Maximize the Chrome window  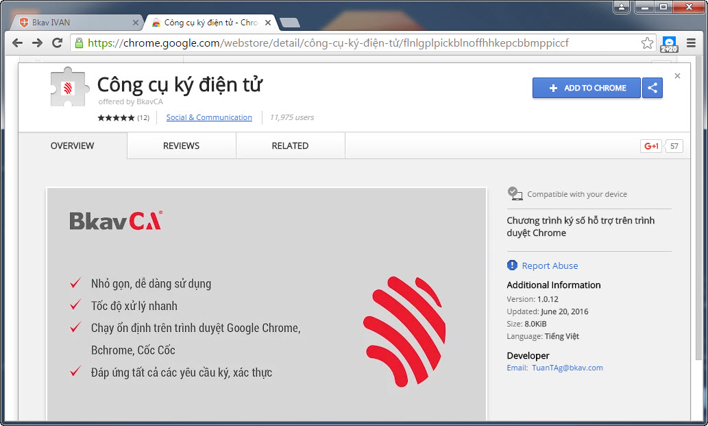tap(663, 7)
